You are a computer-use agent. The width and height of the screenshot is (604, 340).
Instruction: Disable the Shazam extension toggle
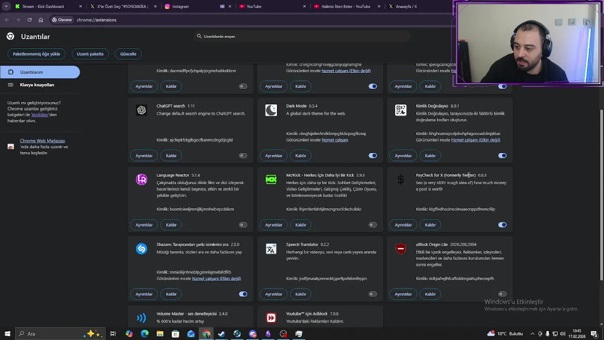243,294
